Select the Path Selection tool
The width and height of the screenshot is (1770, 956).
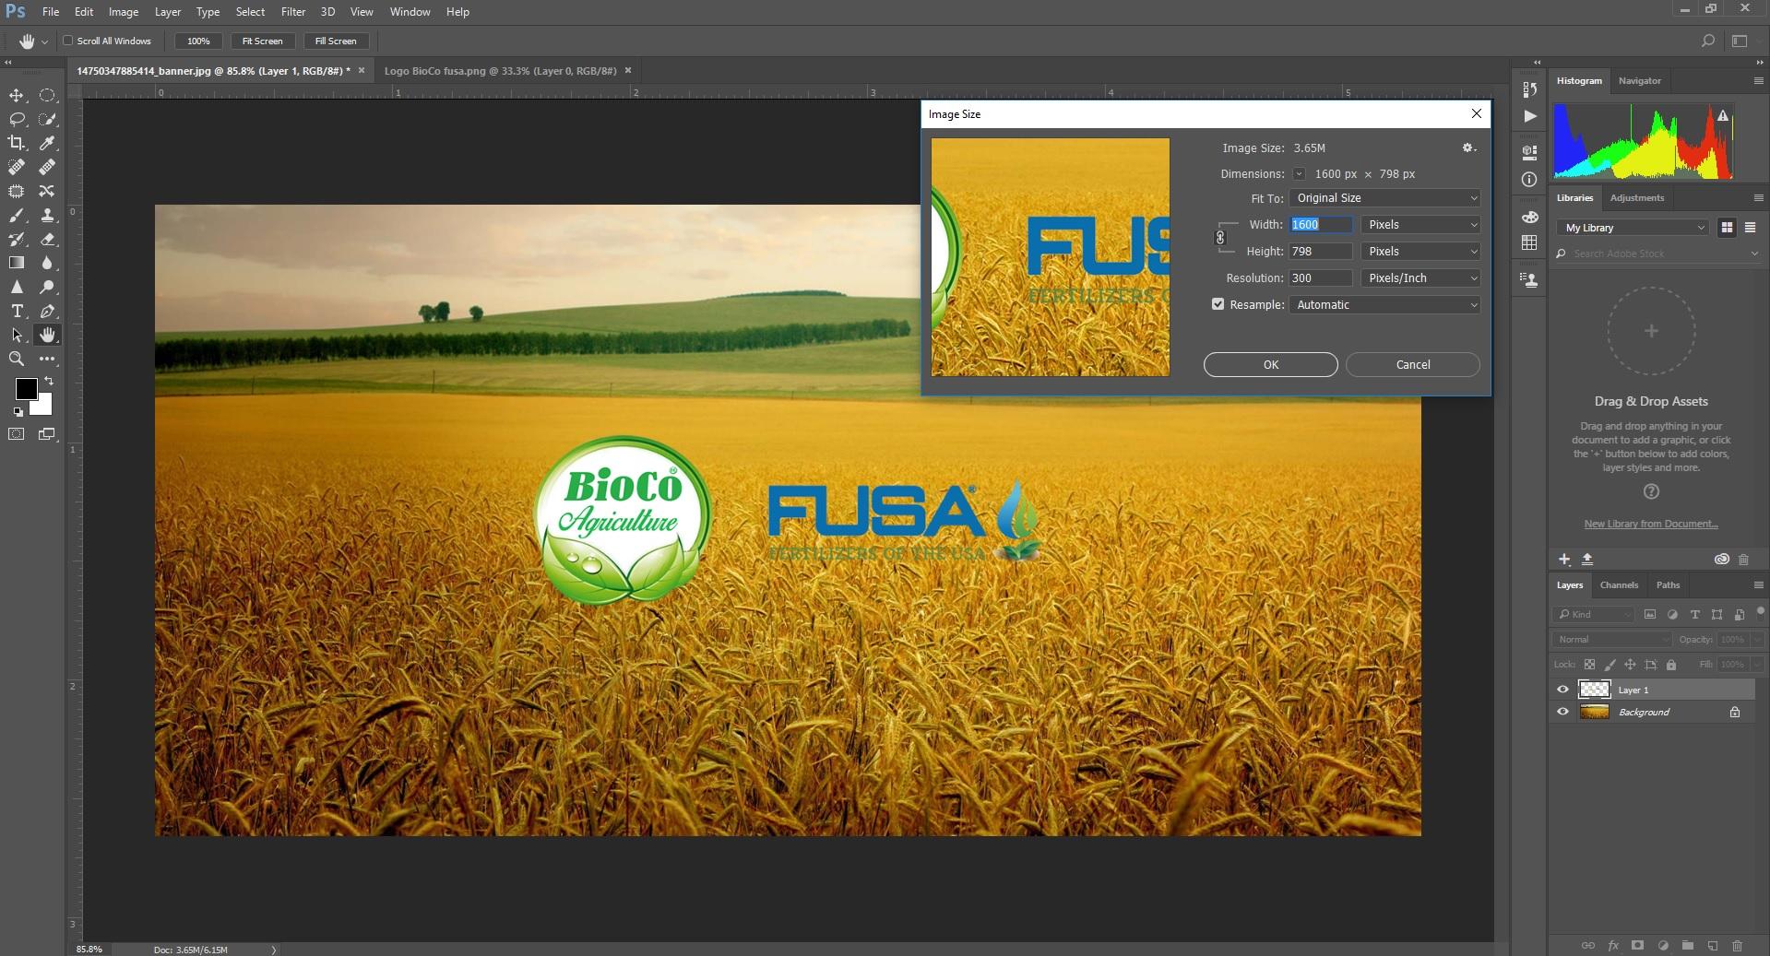pyautogui.click(x=17, y=335)
